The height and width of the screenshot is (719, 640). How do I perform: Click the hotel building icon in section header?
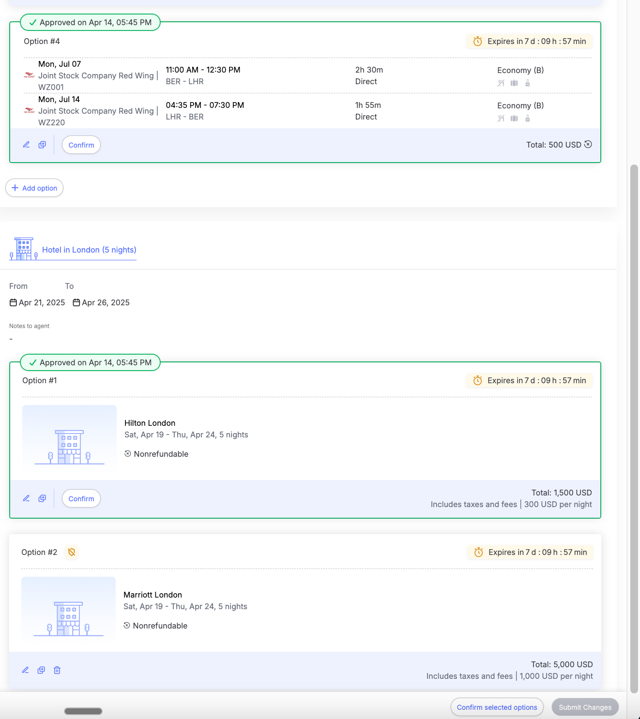(x=24, y=249)
